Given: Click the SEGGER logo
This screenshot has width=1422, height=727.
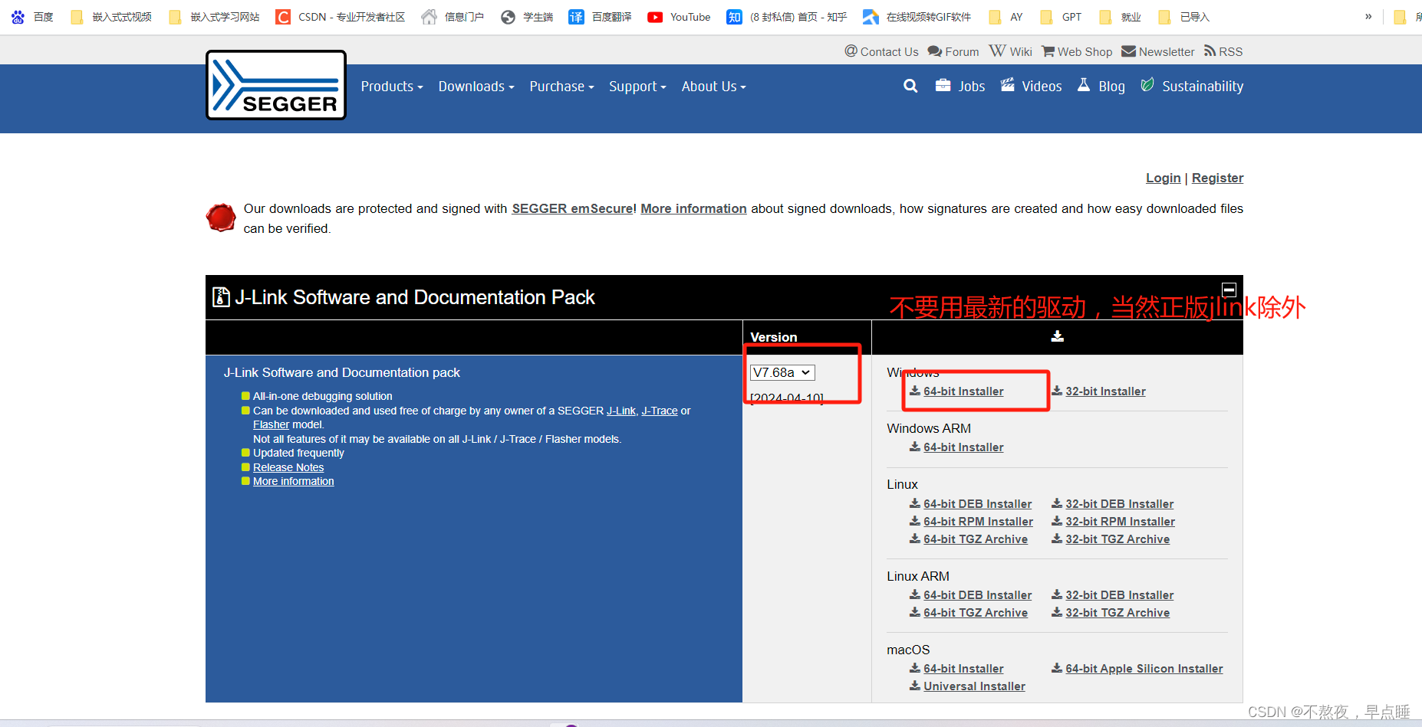Looking at the screenshot, I should (x=276, y=85).
